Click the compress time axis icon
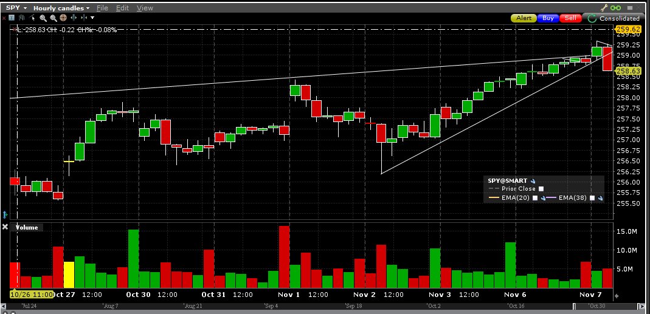This screenshot has height=314, width=650. pyautogui.click(x=84, y=18)
